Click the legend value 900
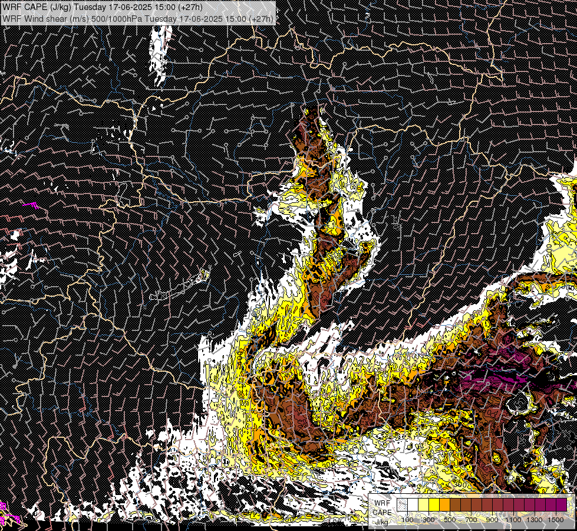Image resolution: width=577 pixels, height=531 pixels. tap(492, 520)
